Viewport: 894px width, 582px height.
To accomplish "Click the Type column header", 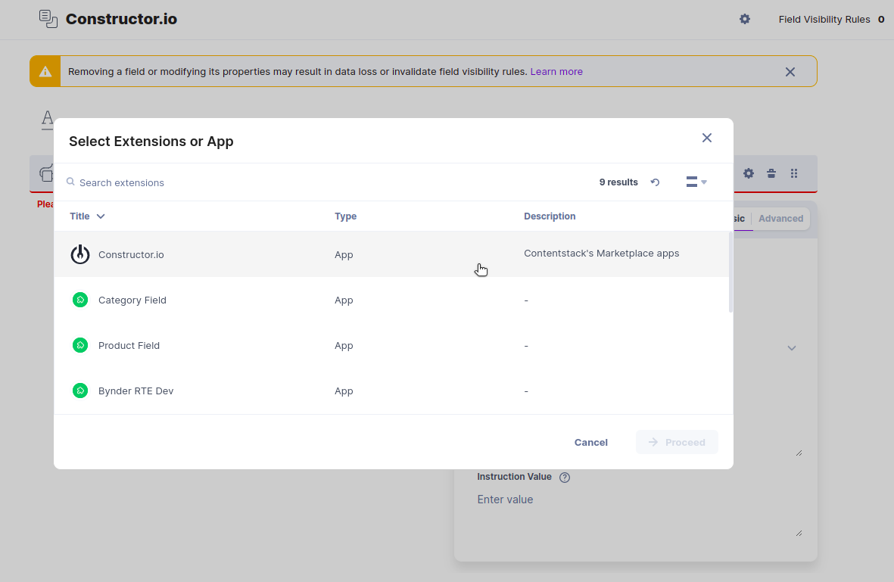I will click(x=345, y=216).
